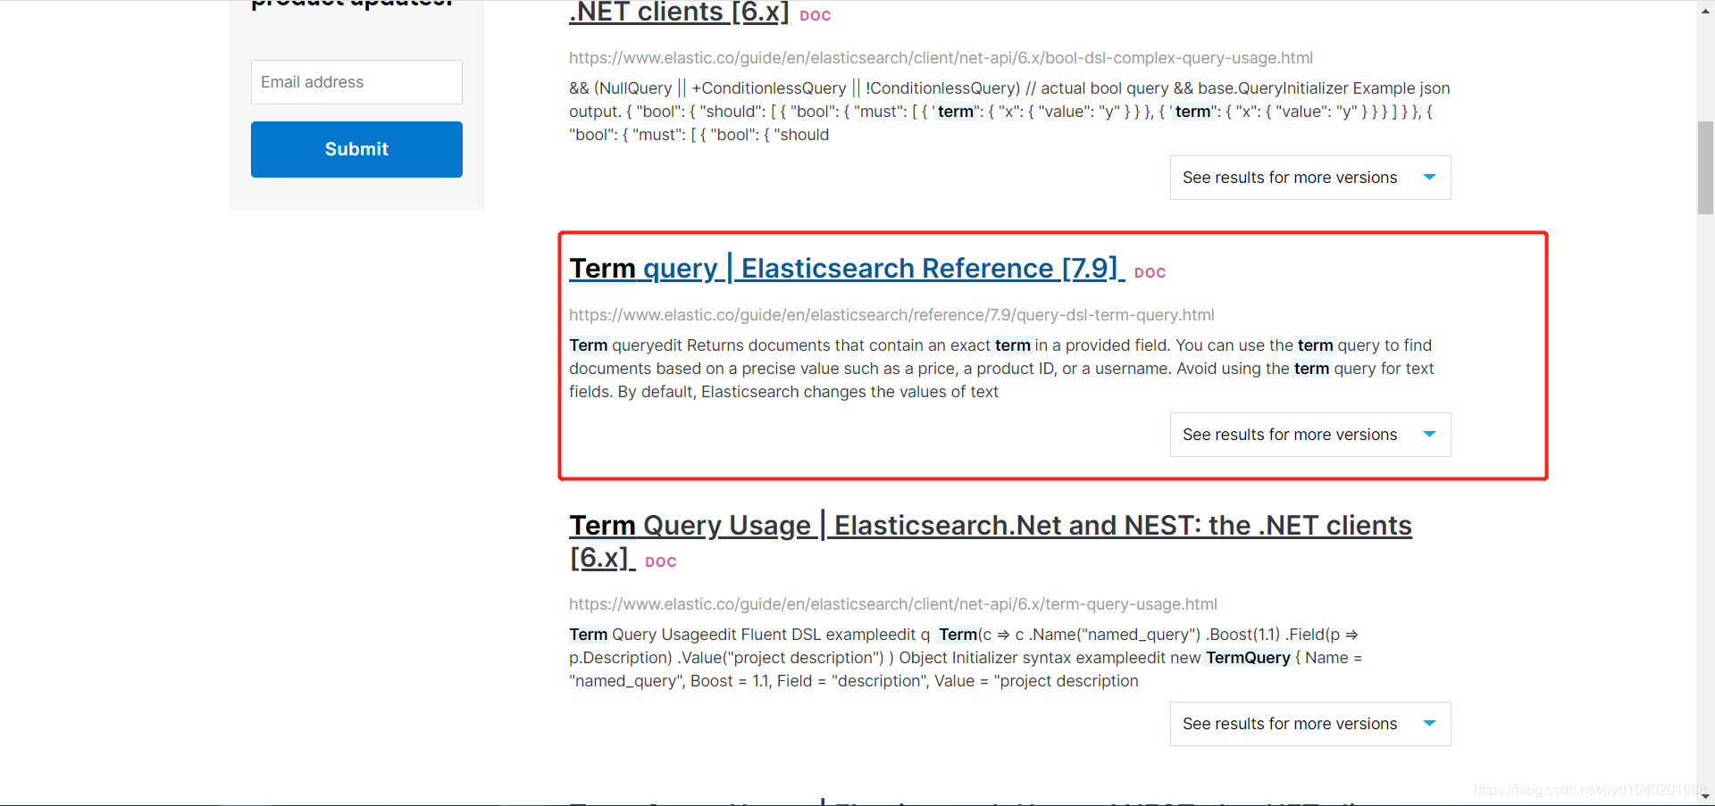Follow the .NET clients [6.x] heading link
The width and height of the screenshot is (1715, 806).
pyautogui.click(x=679, y=12)
